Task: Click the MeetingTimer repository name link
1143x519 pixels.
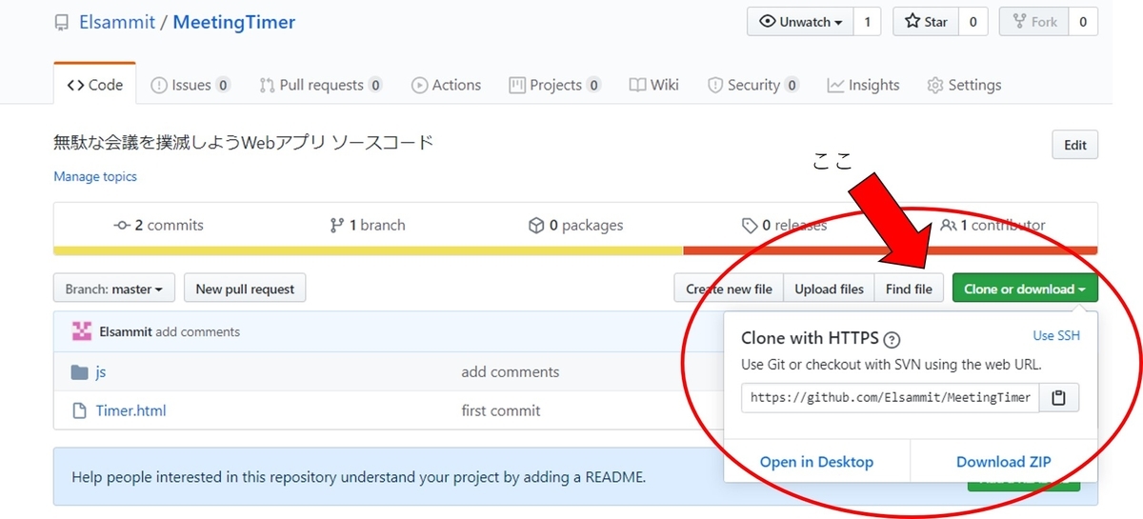Action: point(234,22)
